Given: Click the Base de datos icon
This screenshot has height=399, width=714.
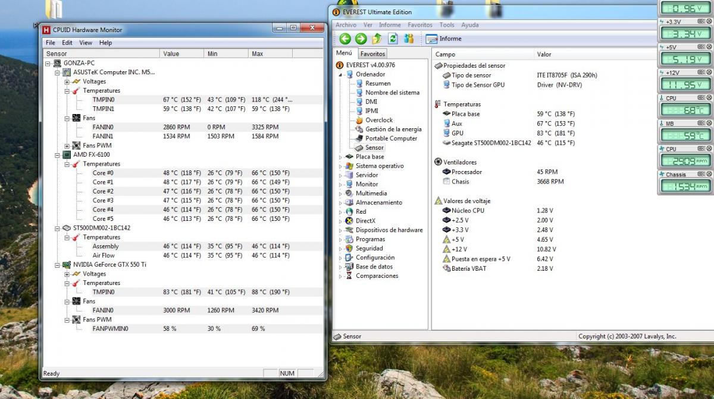Looking at the screenshot, I should tap(349, 267).
